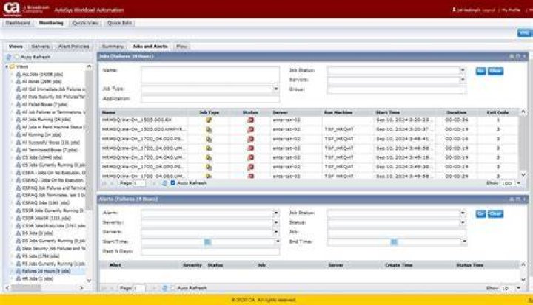Image resolution: width=533 pixels, height=305 pixels.
Task: Open the Alarm dropdown
Action: pos(276,213)
